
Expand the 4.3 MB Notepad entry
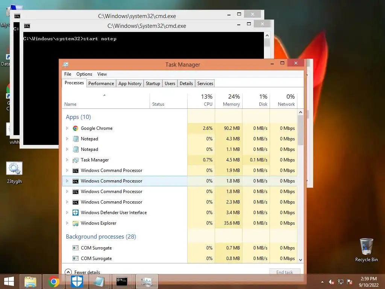[67, 138]
